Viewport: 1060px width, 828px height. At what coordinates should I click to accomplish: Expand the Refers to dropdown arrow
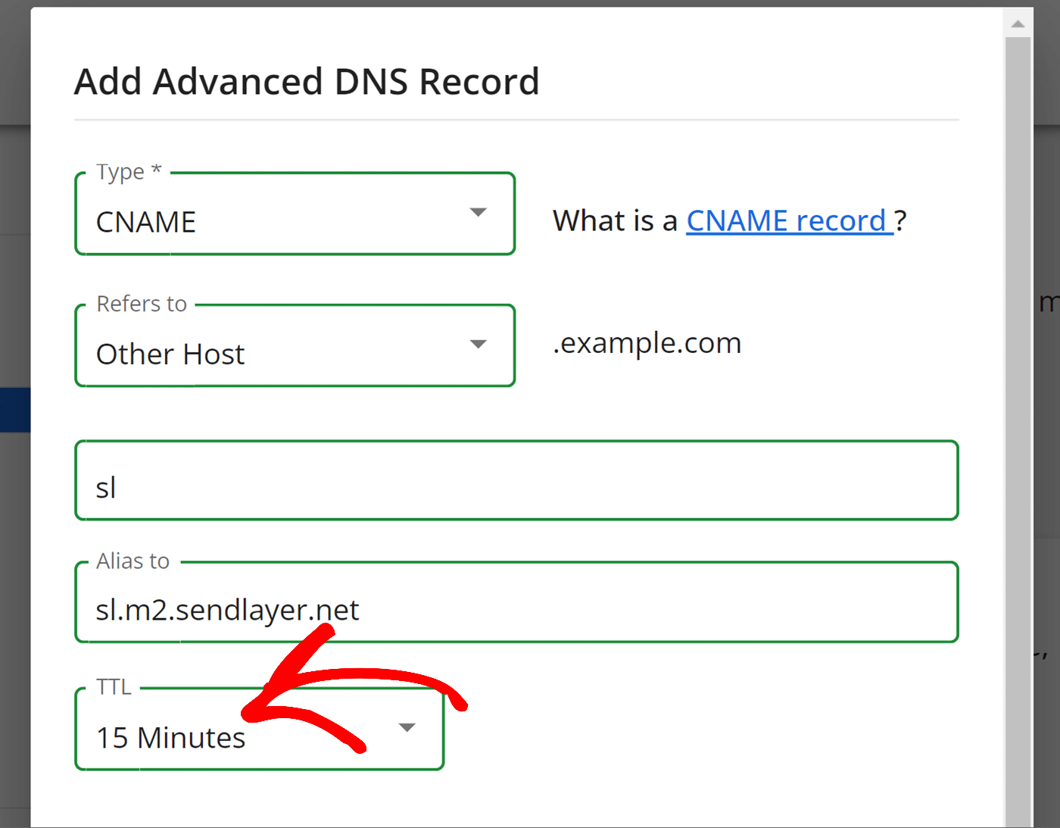coord(478,345)
